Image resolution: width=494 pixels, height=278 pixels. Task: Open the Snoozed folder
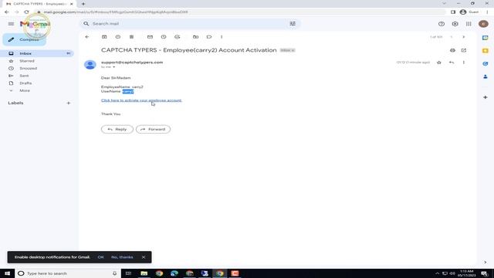pos(28,69)
